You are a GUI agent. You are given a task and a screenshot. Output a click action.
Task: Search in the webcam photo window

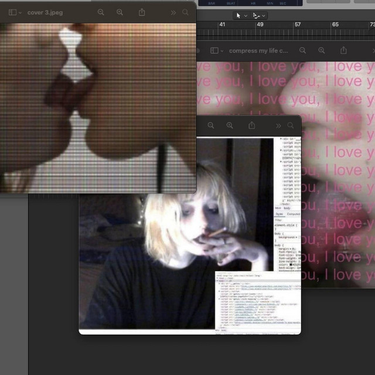[291, 125]
